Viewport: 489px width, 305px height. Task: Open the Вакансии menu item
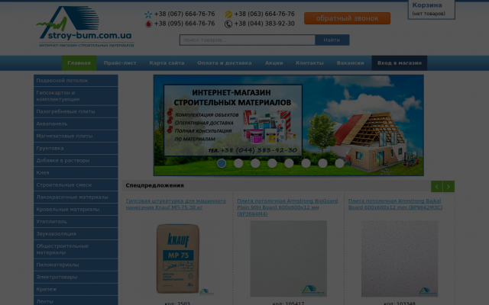(x=350, y=63)
